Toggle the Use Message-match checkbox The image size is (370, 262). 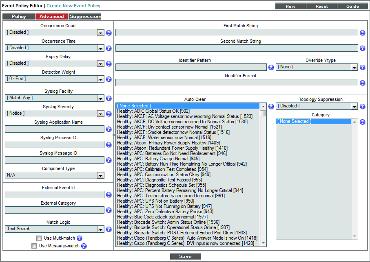point(34,246)
